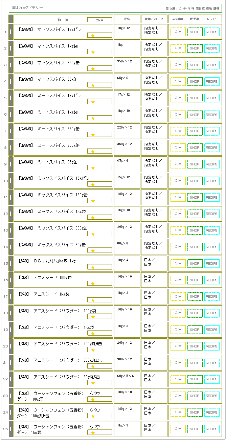Click product name 【S&B】 ＤＳ-パプリカNo５ 1kg
The height and width of the screenshot is (440, 226).
coord(46,261)
